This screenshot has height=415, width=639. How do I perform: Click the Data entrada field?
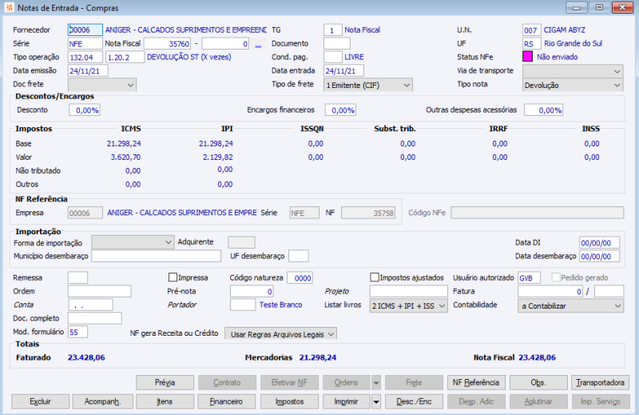[x=343, y=70]
